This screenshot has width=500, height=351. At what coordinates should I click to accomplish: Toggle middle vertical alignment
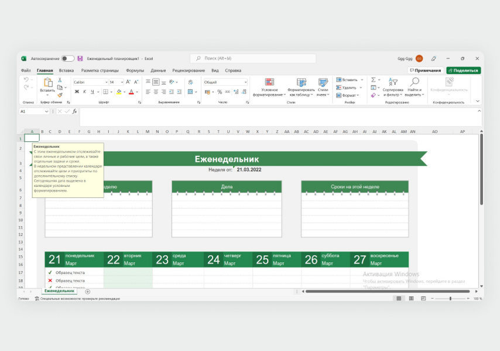tap(156, 82)
